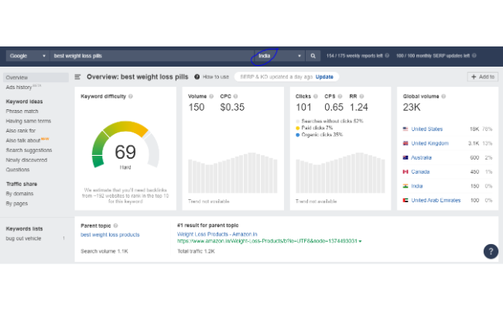
Task: Select Overview in the sidebar
Action: coord(36,77)
